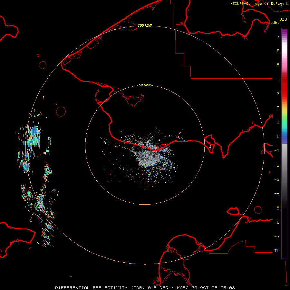Click the -2 dB scale label
Image resolution: width=290 pixels, height=290 pixels.
click(277, 165)
